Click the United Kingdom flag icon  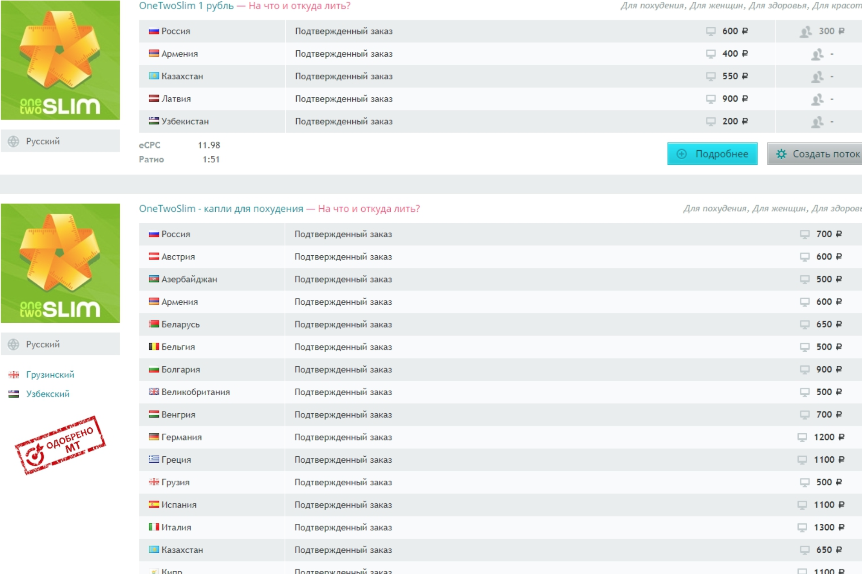coord(154,392)
